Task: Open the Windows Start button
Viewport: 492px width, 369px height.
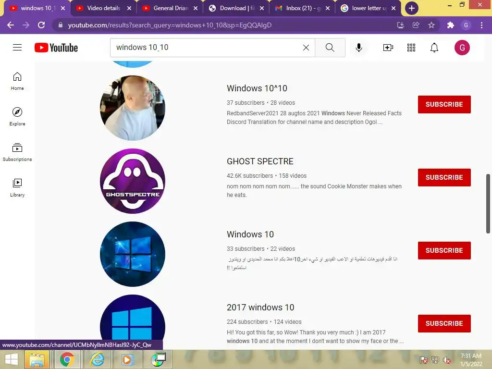Action: click(x=12, y=359)
